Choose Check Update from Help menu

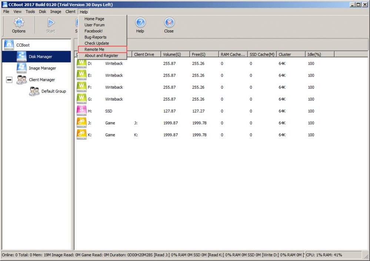[x=103, y=43]
